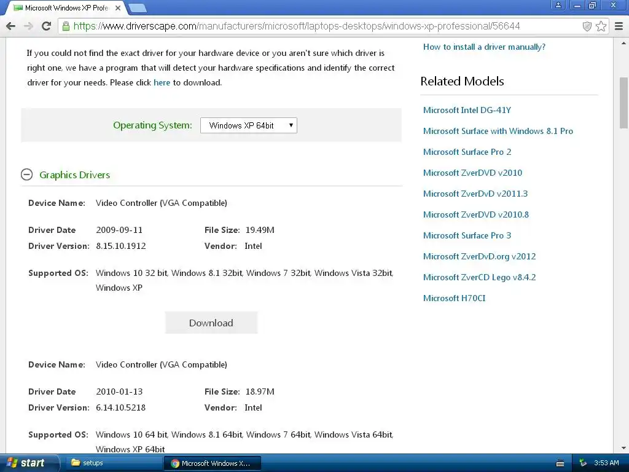The image size is (629, 472).
Task: Open Microsoft Intel DG-41Y link
Action: (467, 110)
